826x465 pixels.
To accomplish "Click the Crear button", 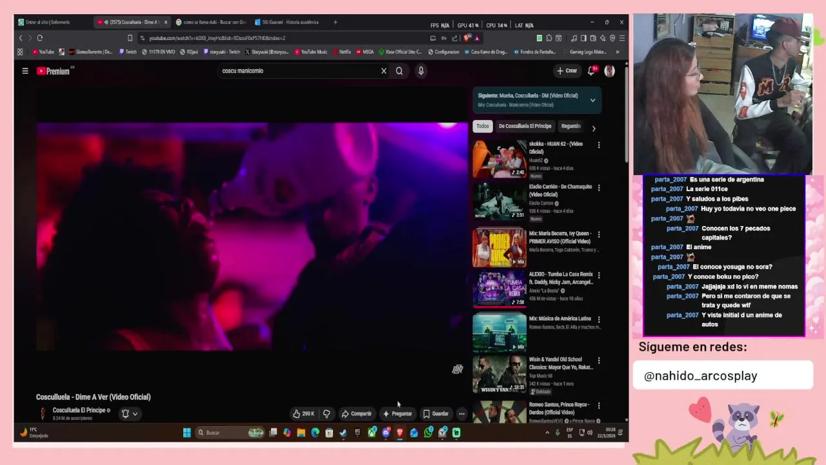I will click(x=567, y=71).
